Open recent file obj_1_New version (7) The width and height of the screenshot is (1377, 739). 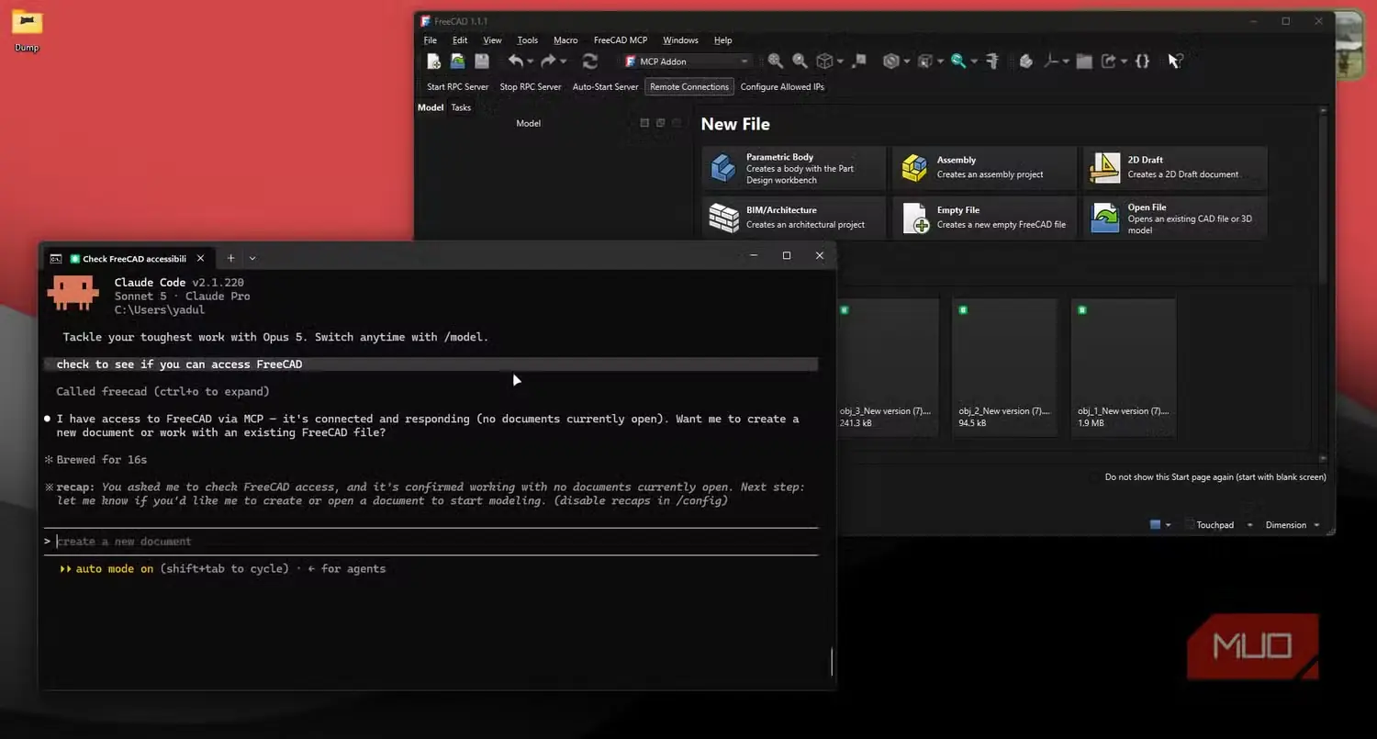[x=1124, y=368]
